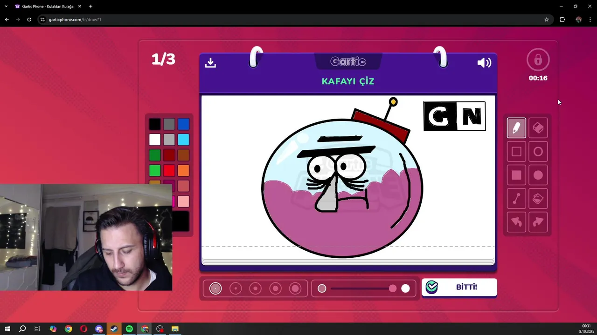
Task: Choose the filled rectangle shape tool
Action: point(516,175)
